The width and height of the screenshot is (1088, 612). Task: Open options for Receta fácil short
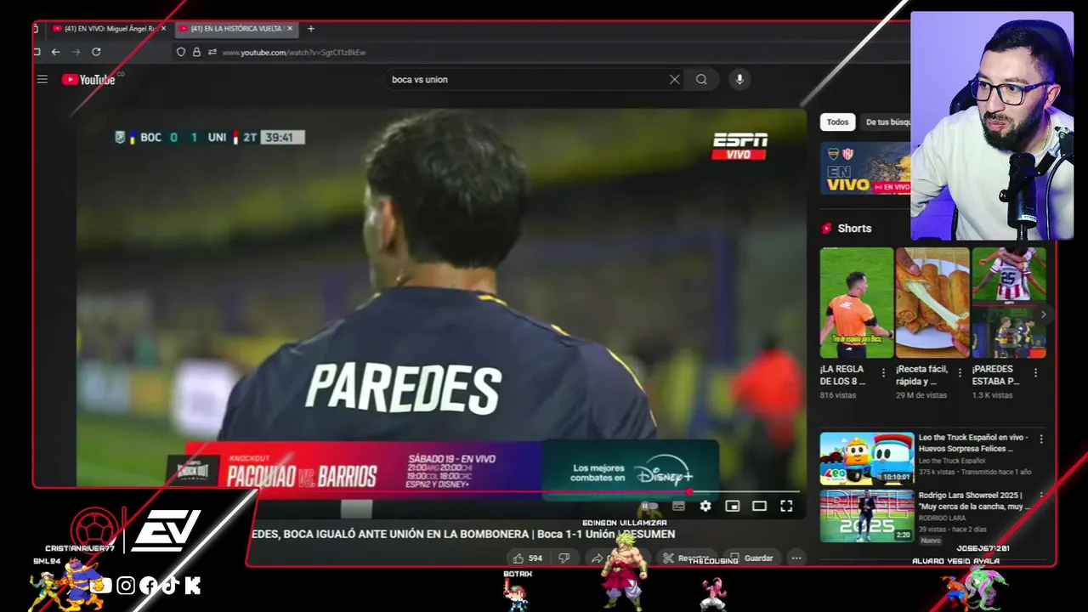click(x=960, y=372)
